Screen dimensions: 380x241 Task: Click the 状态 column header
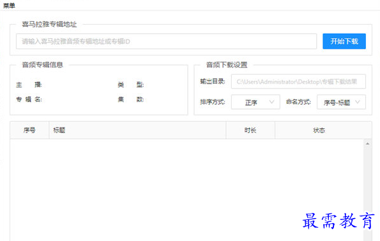pos(323,130)
